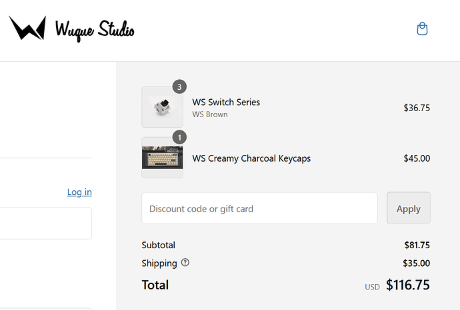
Task: Click the WS Brown variant label
Action: (x=210, y=114)
